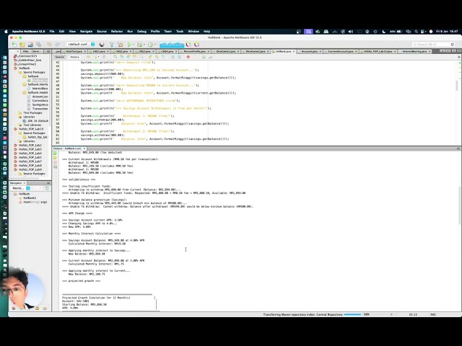Switch to the CurrentAccount.java tab
This screenshot has height=346, width=462.
tap(340, 51)
